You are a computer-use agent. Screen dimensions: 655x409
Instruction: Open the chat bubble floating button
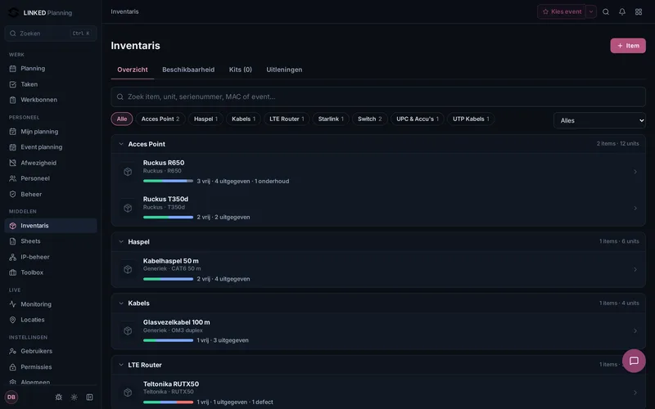(634, 361)
